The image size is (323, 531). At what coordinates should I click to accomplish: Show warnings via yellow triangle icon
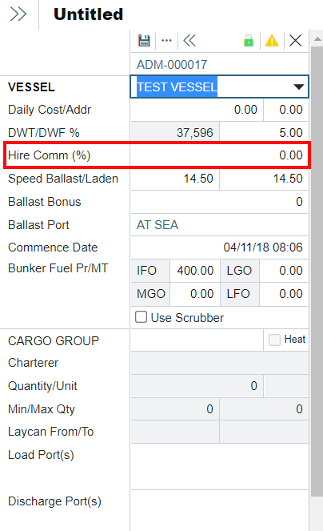pos(272,41)
